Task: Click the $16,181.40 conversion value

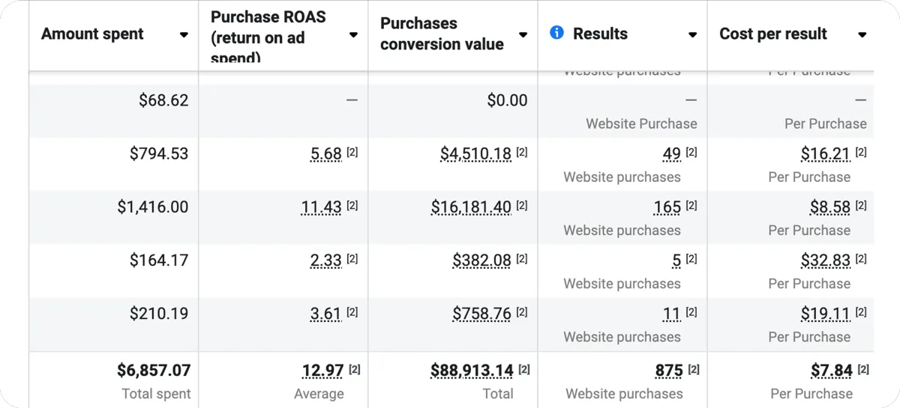Action: pyautogui.click(x=471, y=207)
